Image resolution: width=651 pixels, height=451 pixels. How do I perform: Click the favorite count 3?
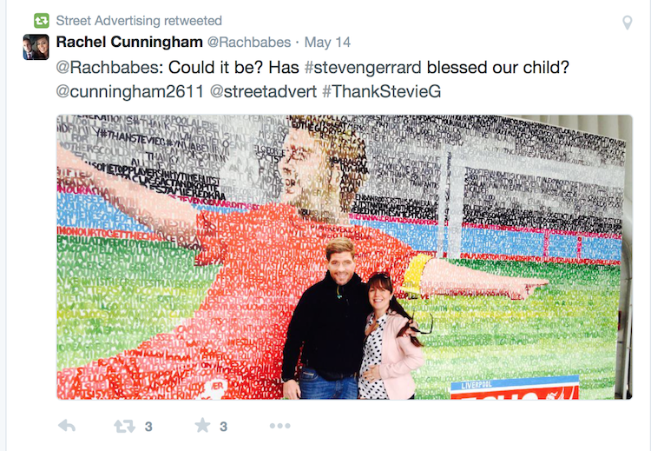[x=223, y=427]
